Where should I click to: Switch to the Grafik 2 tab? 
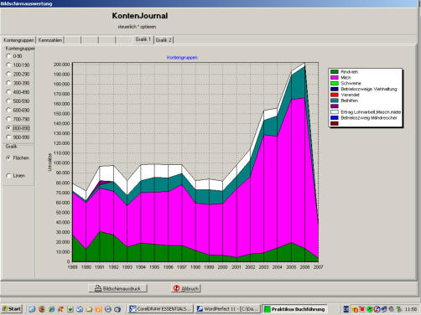(x=164, y=40)
